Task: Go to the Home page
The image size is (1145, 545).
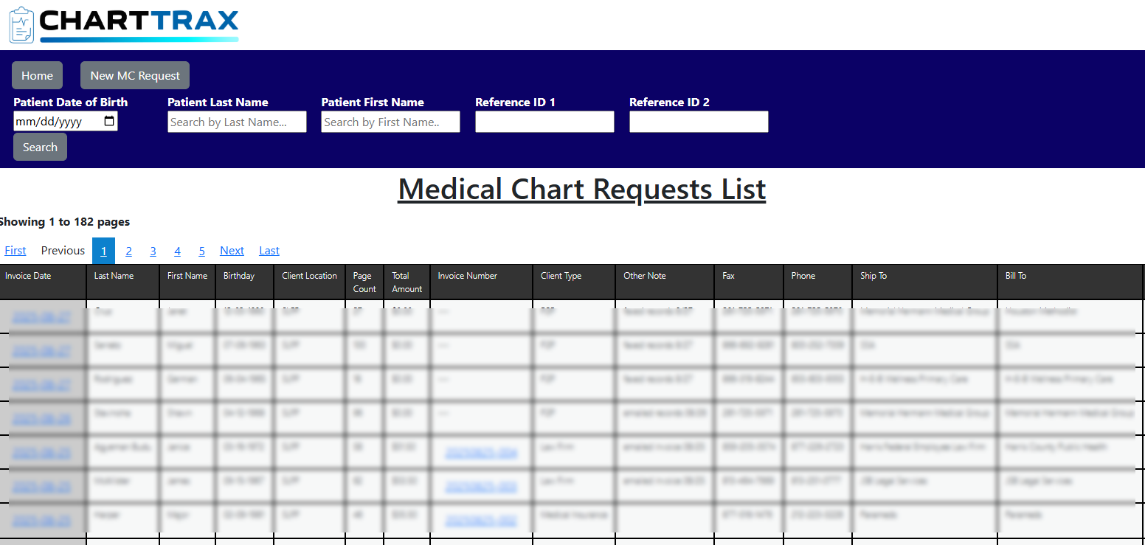Action: pos(37,75)
